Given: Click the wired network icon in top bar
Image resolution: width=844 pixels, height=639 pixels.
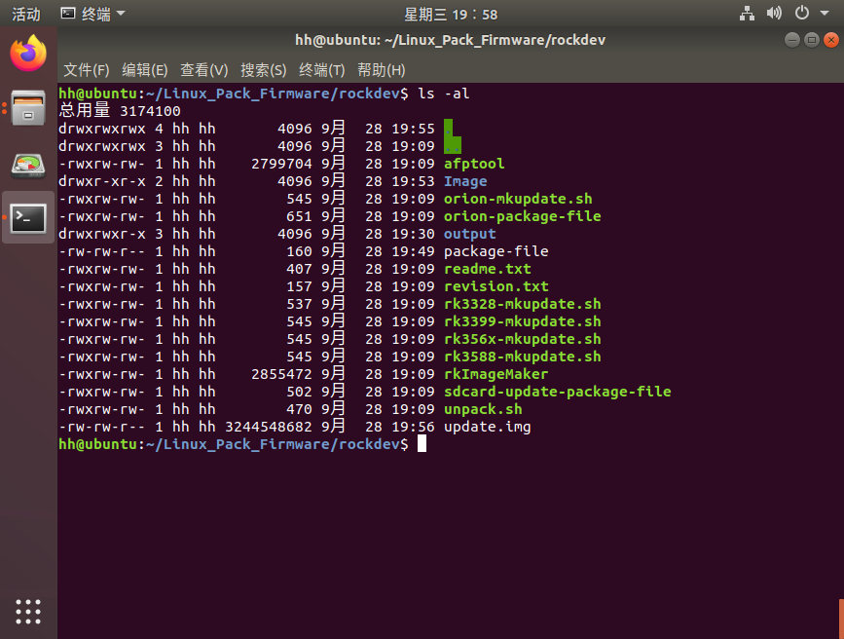Looking at the screenshot, I should [746, 14].
